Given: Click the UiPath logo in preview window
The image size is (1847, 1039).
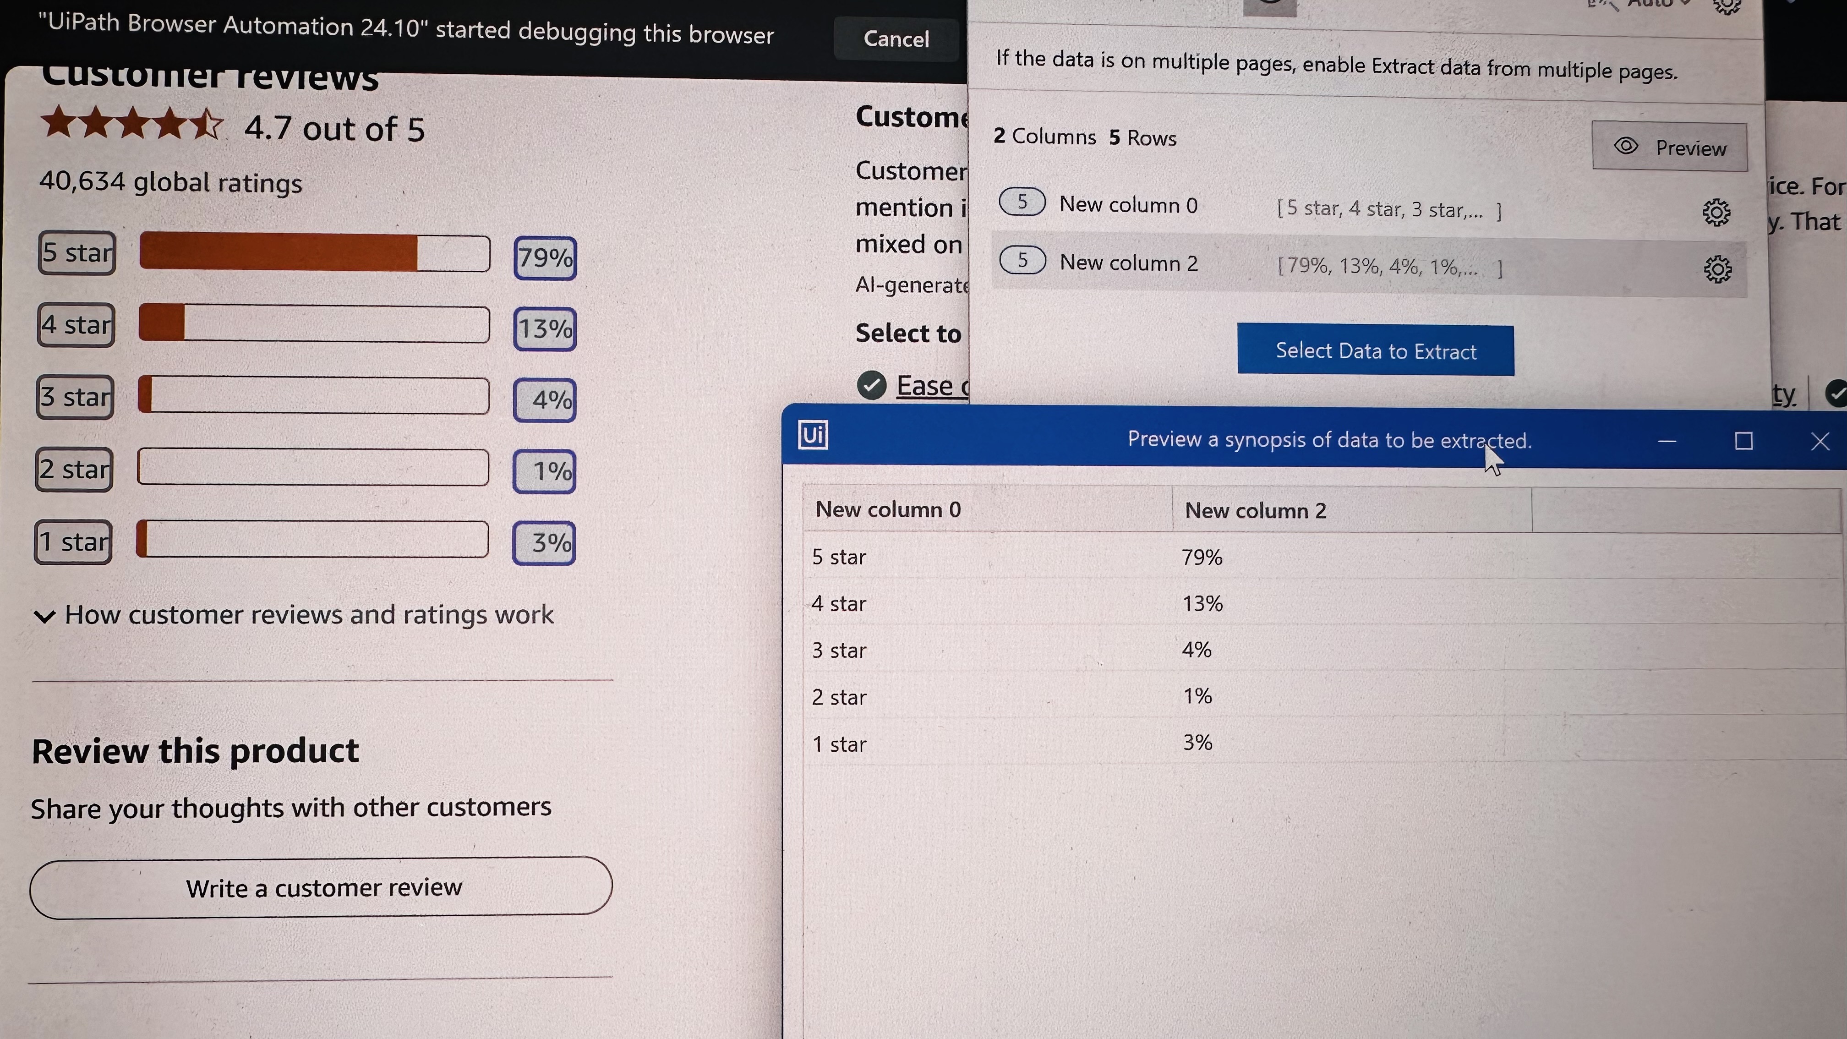Looking at the screenshot, I should [x=813, y=435].
